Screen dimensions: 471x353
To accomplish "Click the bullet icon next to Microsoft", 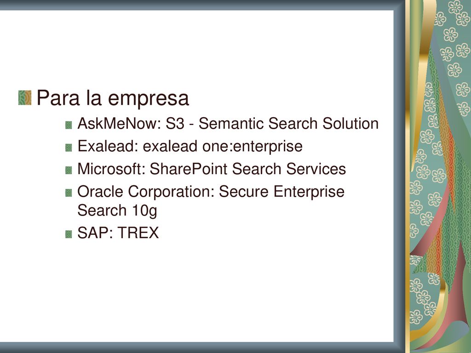I will 69,170.
